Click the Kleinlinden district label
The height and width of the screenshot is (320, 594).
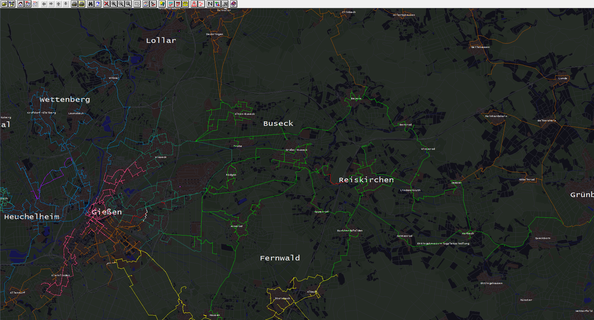[61, 276]
